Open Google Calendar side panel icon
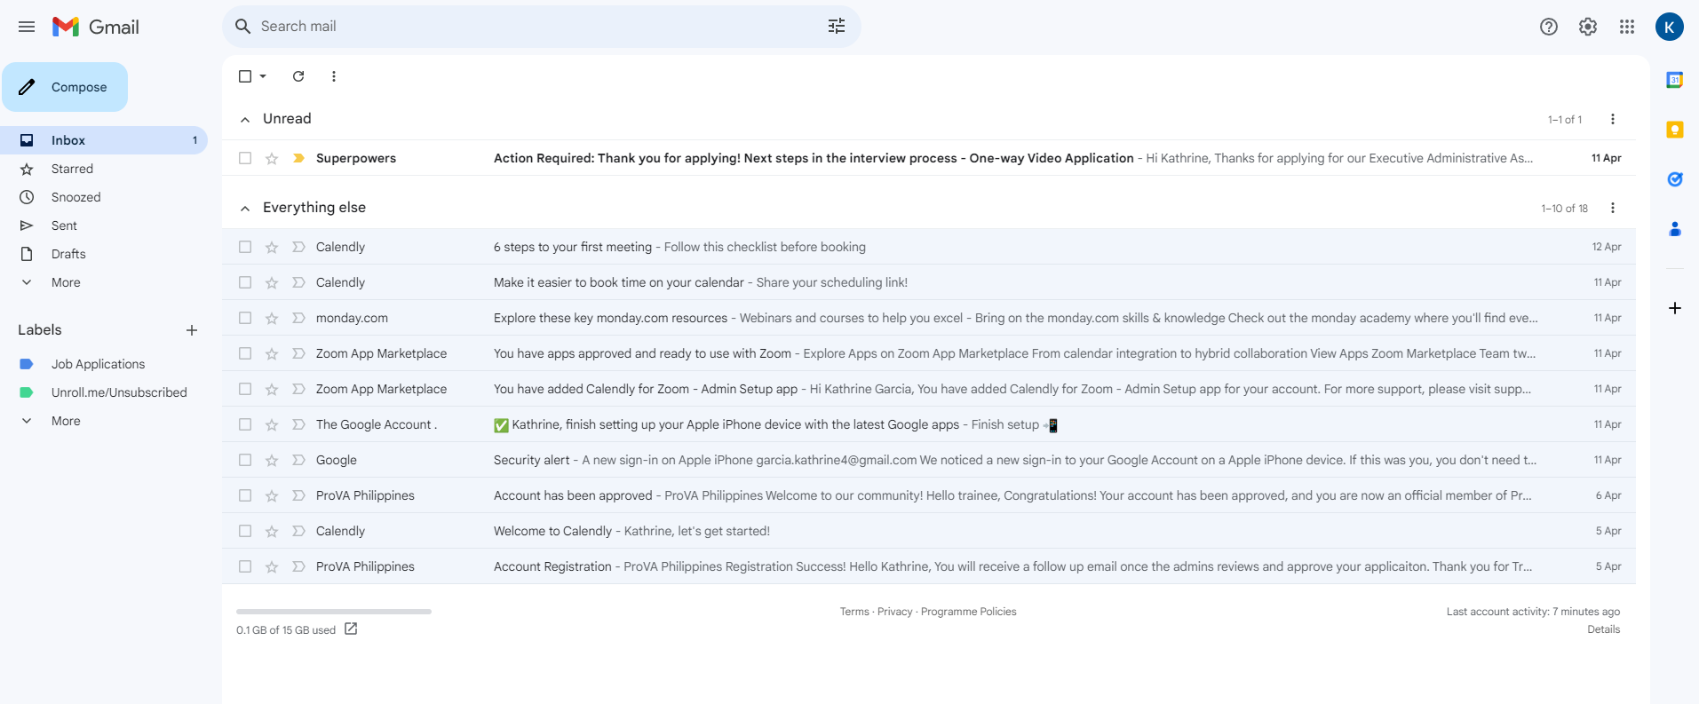Viewport: 1699px width, 704px height. [1674, 81]
